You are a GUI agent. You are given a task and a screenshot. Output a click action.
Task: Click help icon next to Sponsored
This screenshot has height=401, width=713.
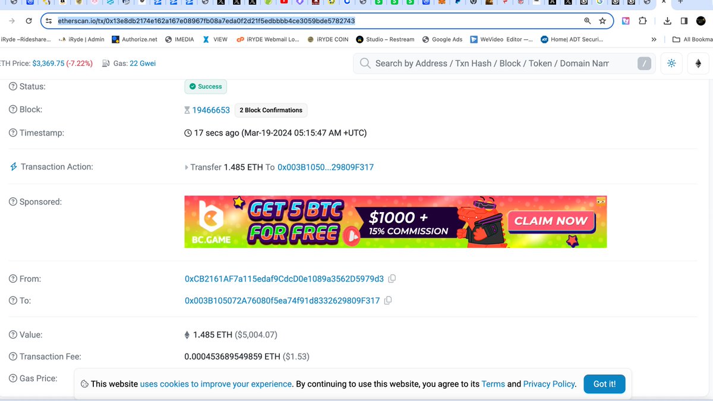[x=13, y=202]
